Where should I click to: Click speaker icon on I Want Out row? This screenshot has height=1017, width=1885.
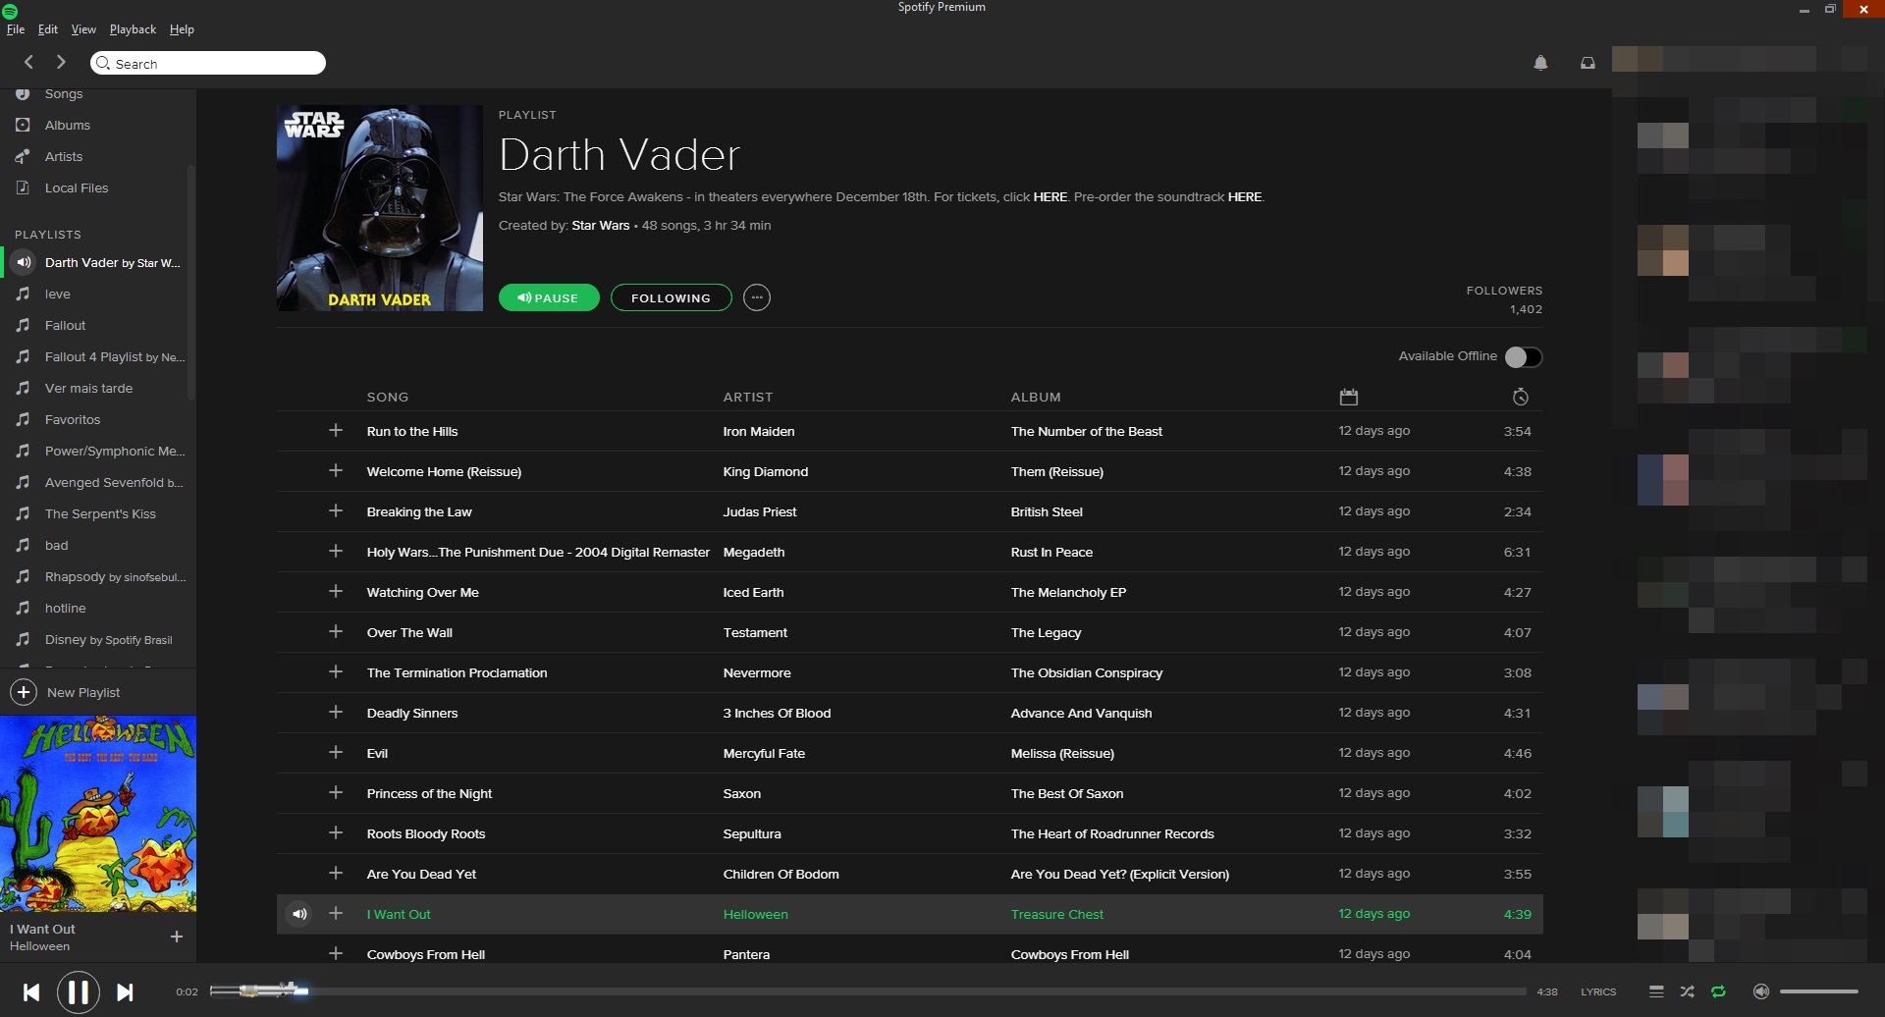pyautogui.click(x=299, y=914)
